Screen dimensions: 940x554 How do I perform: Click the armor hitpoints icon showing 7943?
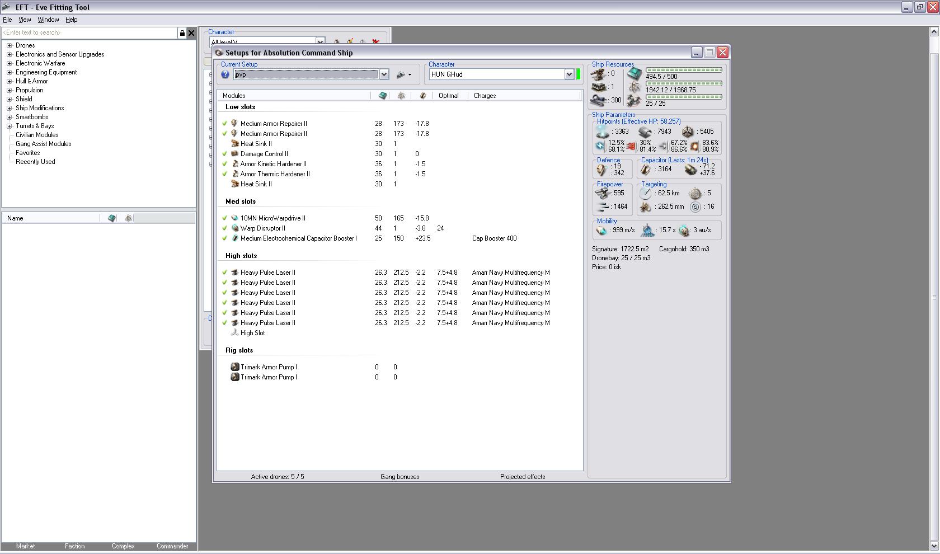point(645,132)
